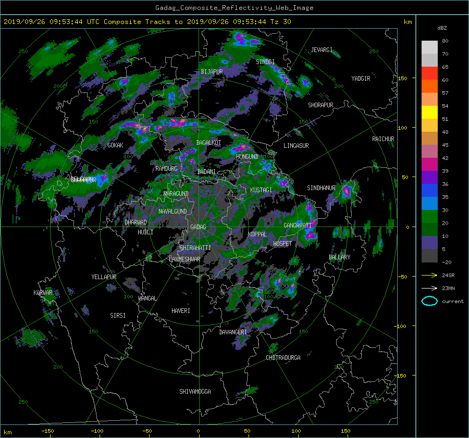Image resolution: width=469 pixels, height=438 pixels.
Task: Click the JEVARGI city label
Action: point(322,50)
